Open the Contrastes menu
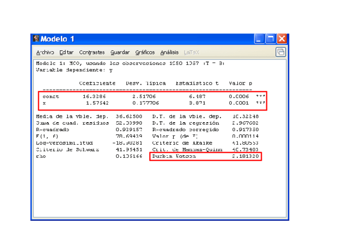Viewport: 337px width, 252px height. coord(92,52)
